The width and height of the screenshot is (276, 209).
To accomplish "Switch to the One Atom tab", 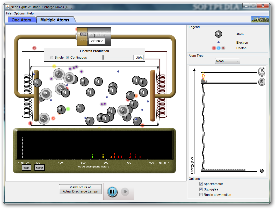I will pos(21,20).
